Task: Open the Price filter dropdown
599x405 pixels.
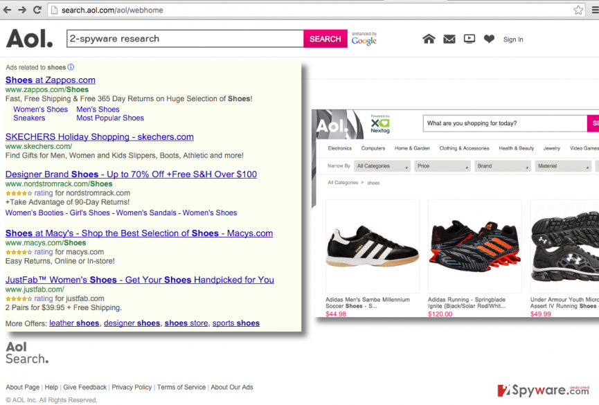Action: (x=442, y=166)
